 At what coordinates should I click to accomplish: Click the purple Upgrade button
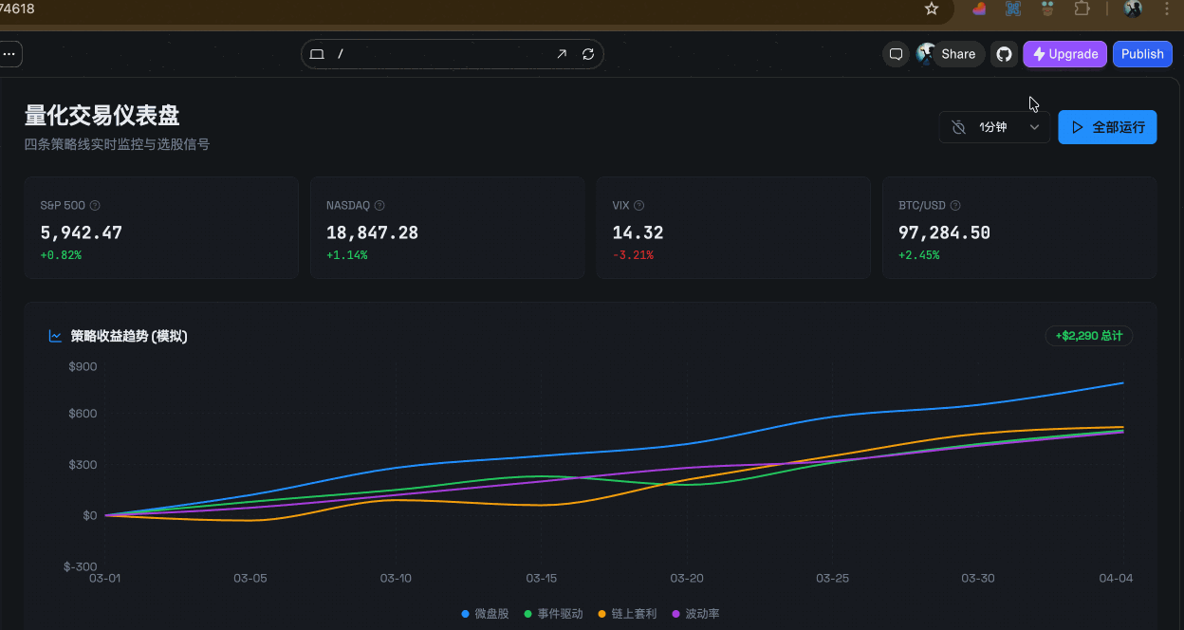(x=1064, y=54)
